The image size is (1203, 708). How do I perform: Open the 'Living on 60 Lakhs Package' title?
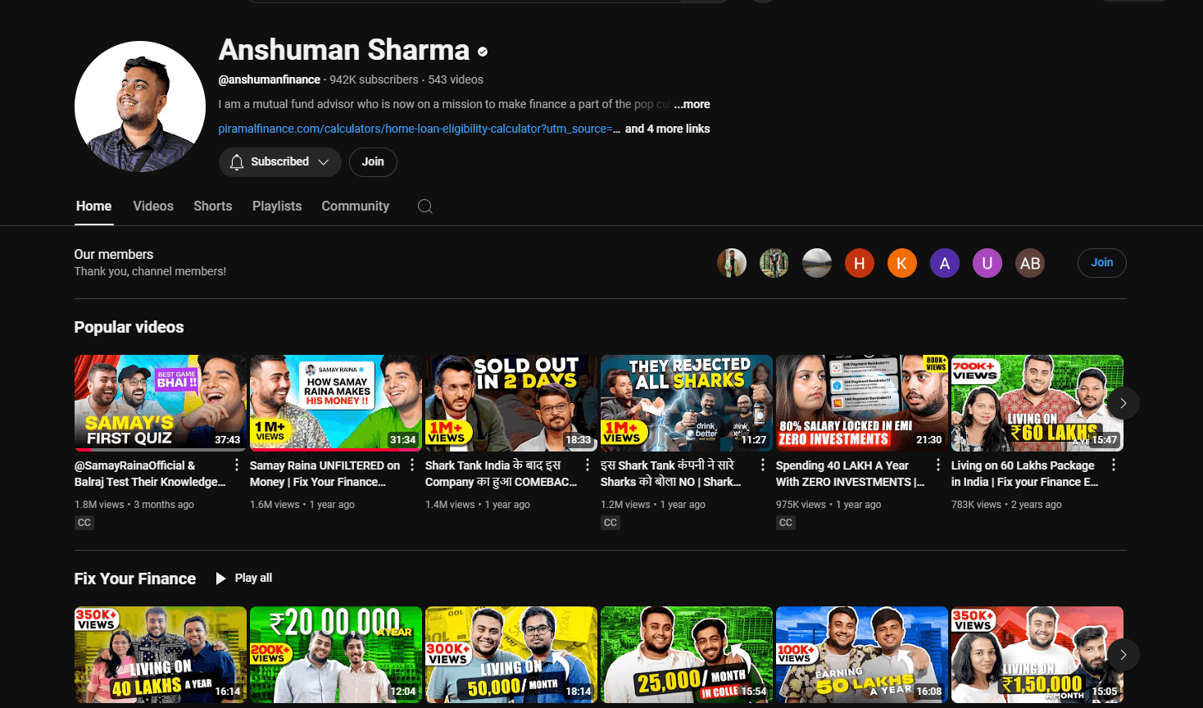click(1025, 474)
